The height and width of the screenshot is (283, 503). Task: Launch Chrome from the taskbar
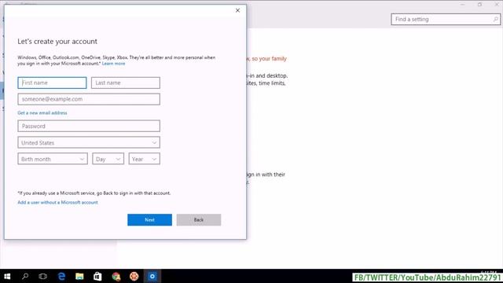[116, 276]
